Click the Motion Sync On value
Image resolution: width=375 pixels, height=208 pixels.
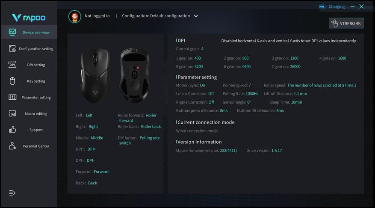pyautogui.click(x=203, y=85)
